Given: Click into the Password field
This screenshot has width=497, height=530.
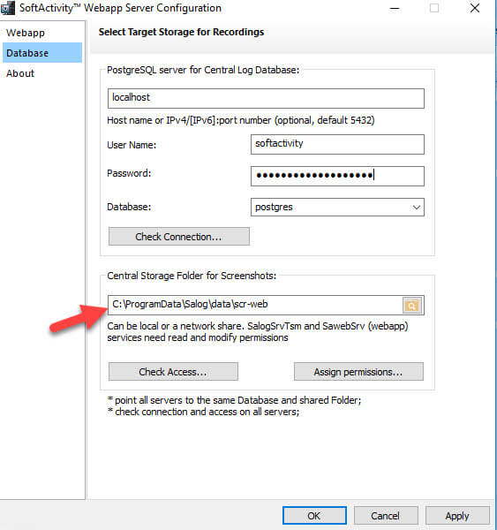Looking at the screenshot, I should coord(337,176).
